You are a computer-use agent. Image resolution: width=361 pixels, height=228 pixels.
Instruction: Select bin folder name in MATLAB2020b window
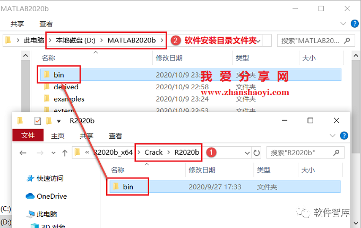[x=59, y=75]
